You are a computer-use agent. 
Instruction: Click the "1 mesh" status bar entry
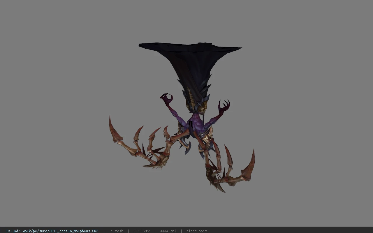click(x=117, y=231)
